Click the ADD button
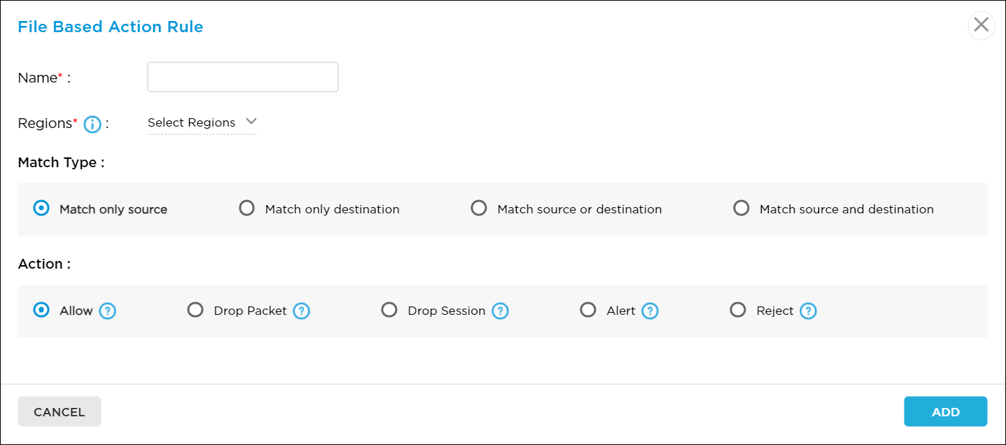The height and width of the screenshot is (445, 1006). coord(945,411)
